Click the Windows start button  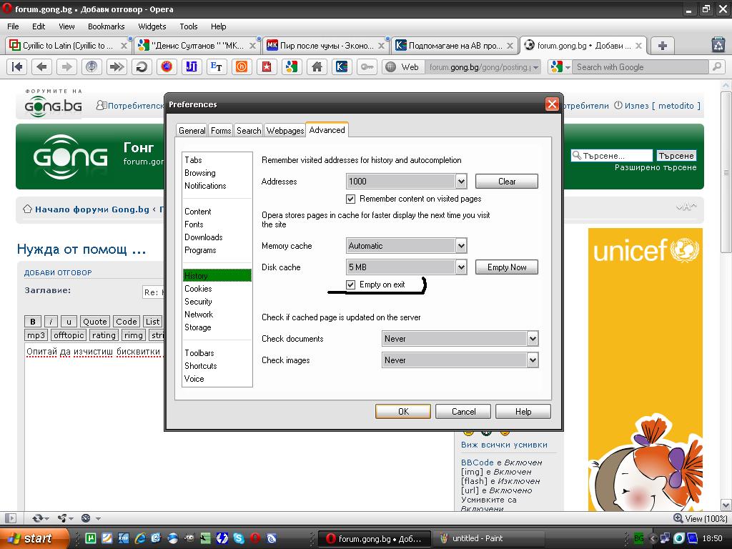(x=34, y=538)
